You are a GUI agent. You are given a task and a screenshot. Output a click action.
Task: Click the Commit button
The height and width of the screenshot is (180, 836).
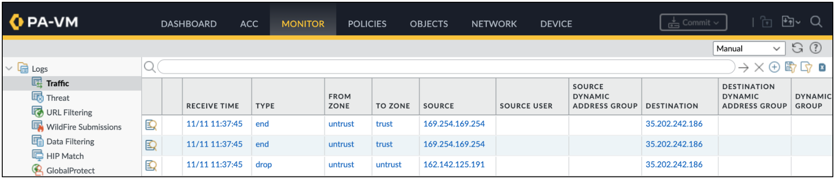[693, 23]
